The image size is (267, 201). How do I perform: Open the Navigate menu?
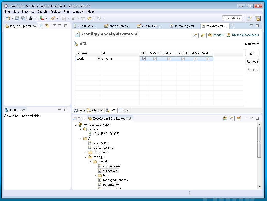[28, 12]
